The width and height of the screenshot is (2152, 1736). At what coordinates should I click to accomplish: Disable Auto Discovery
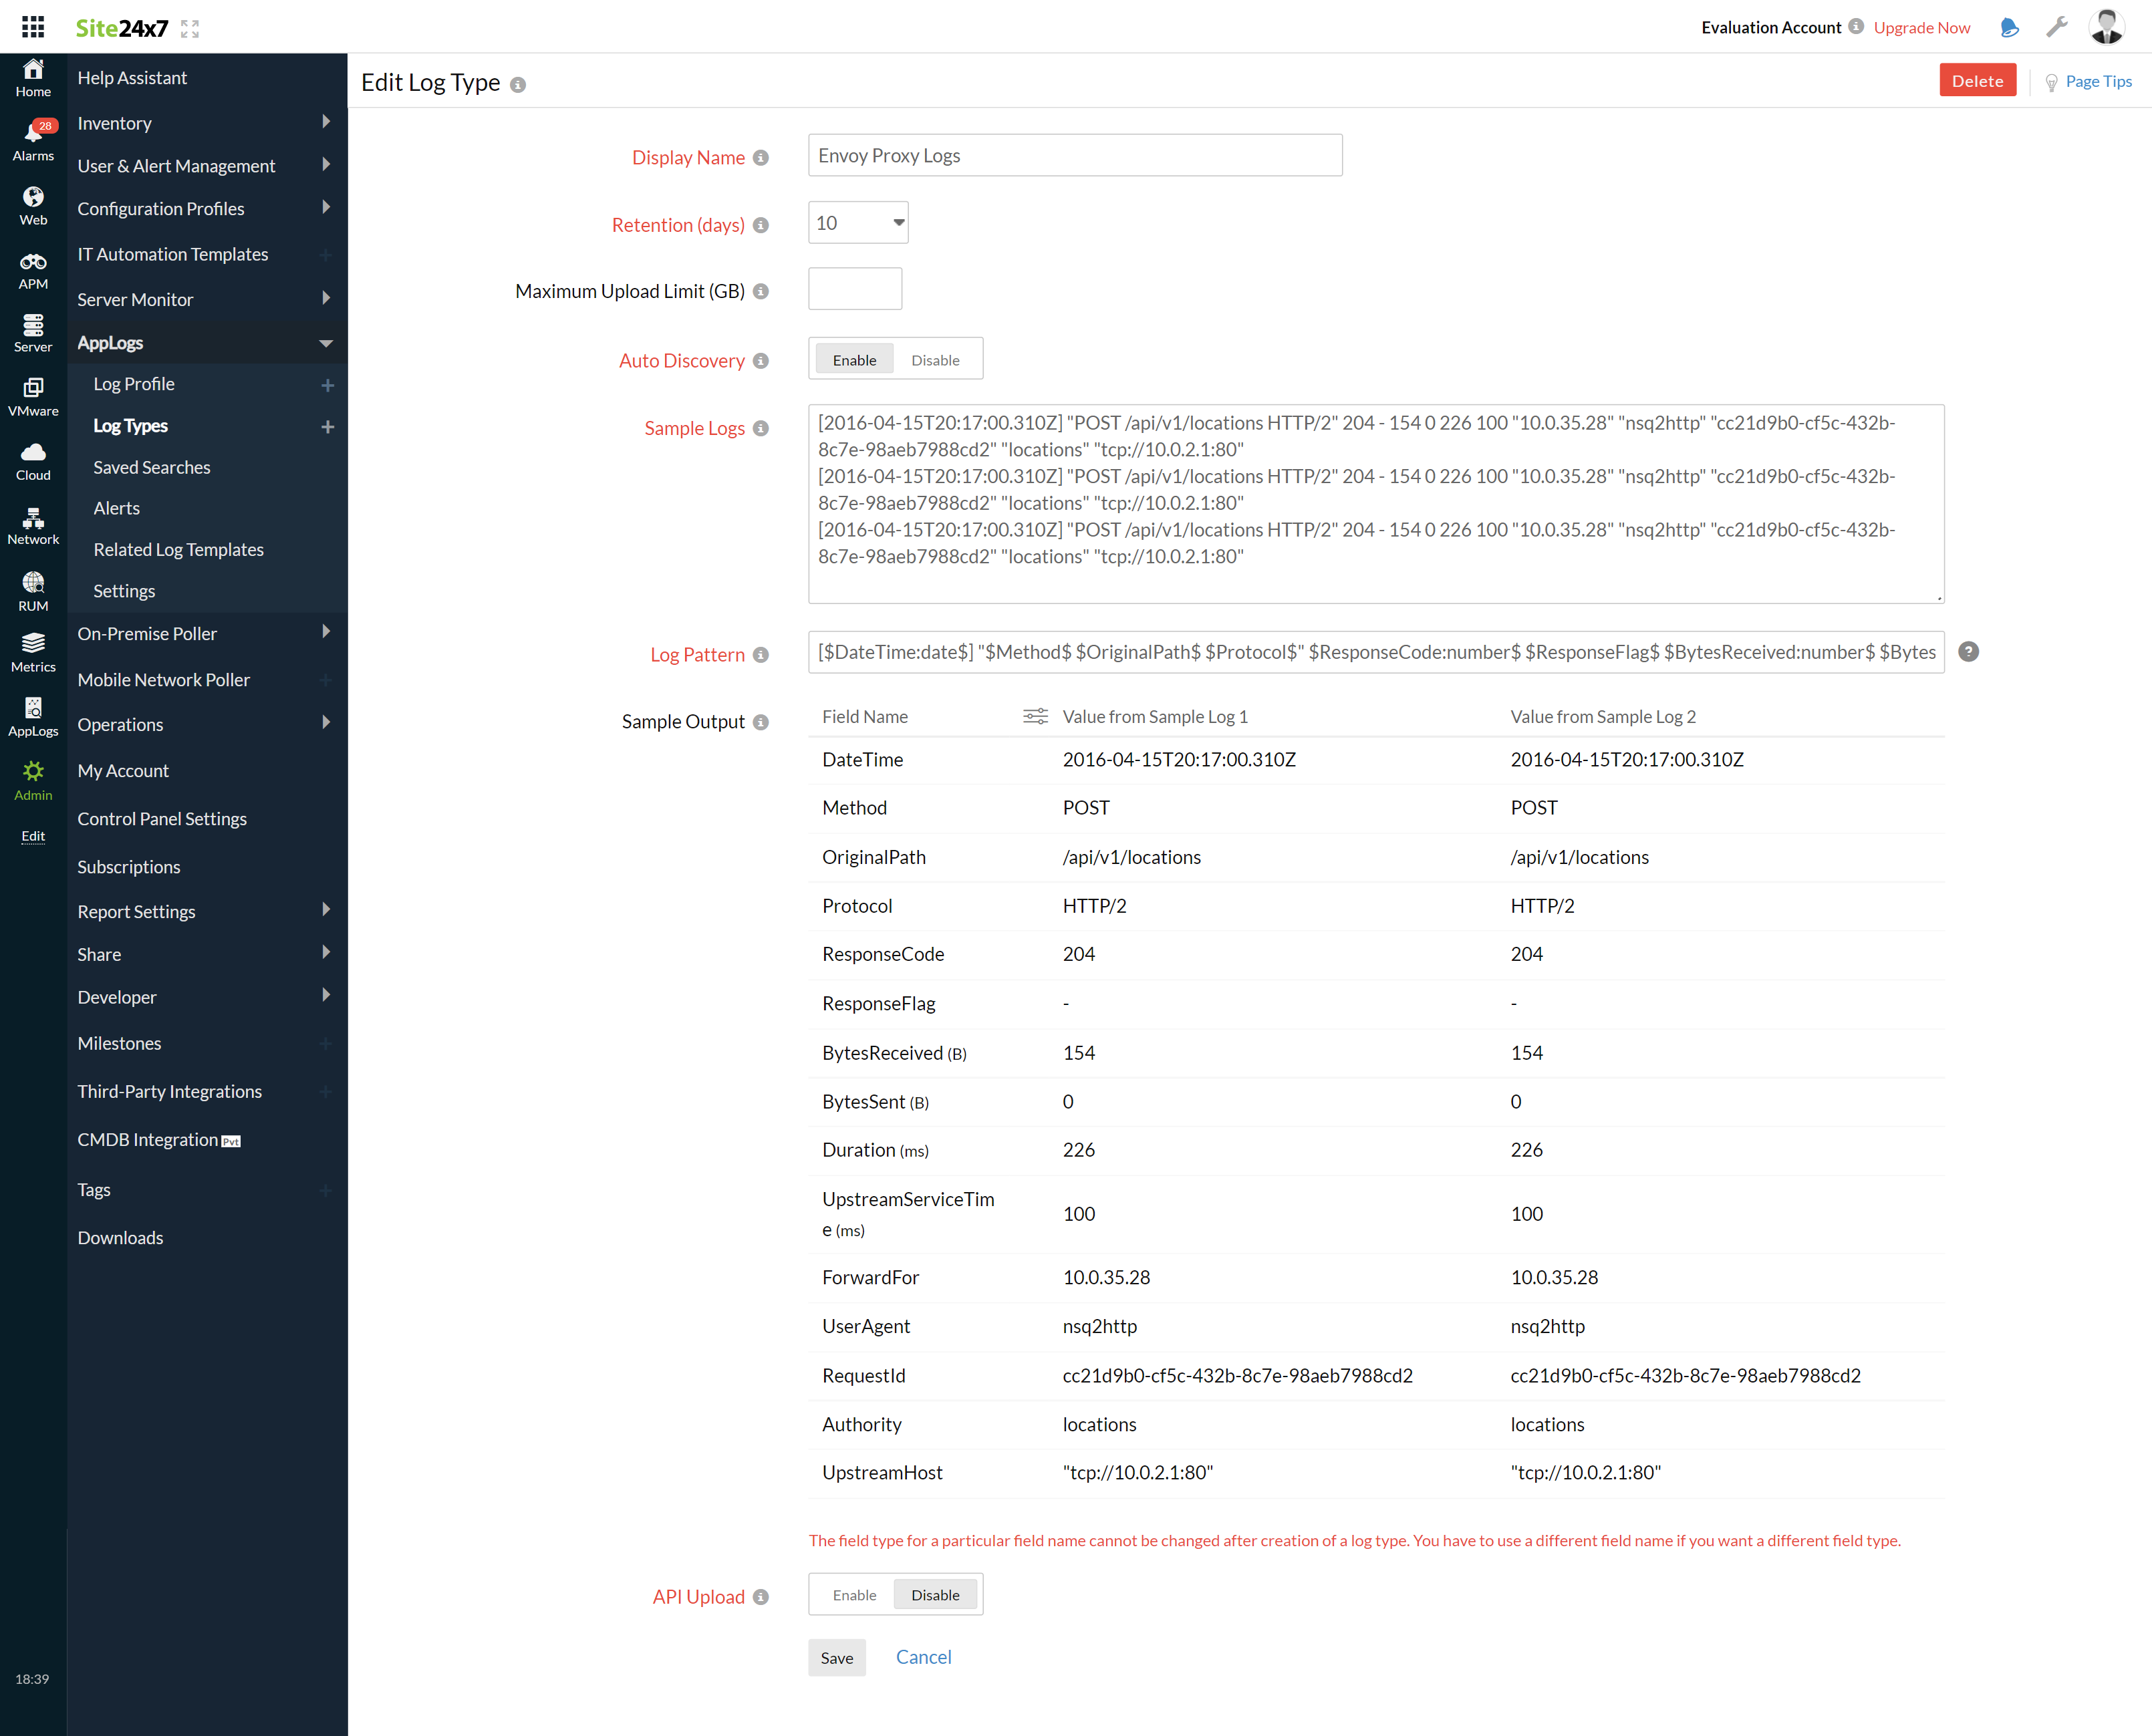pos(934,360)
